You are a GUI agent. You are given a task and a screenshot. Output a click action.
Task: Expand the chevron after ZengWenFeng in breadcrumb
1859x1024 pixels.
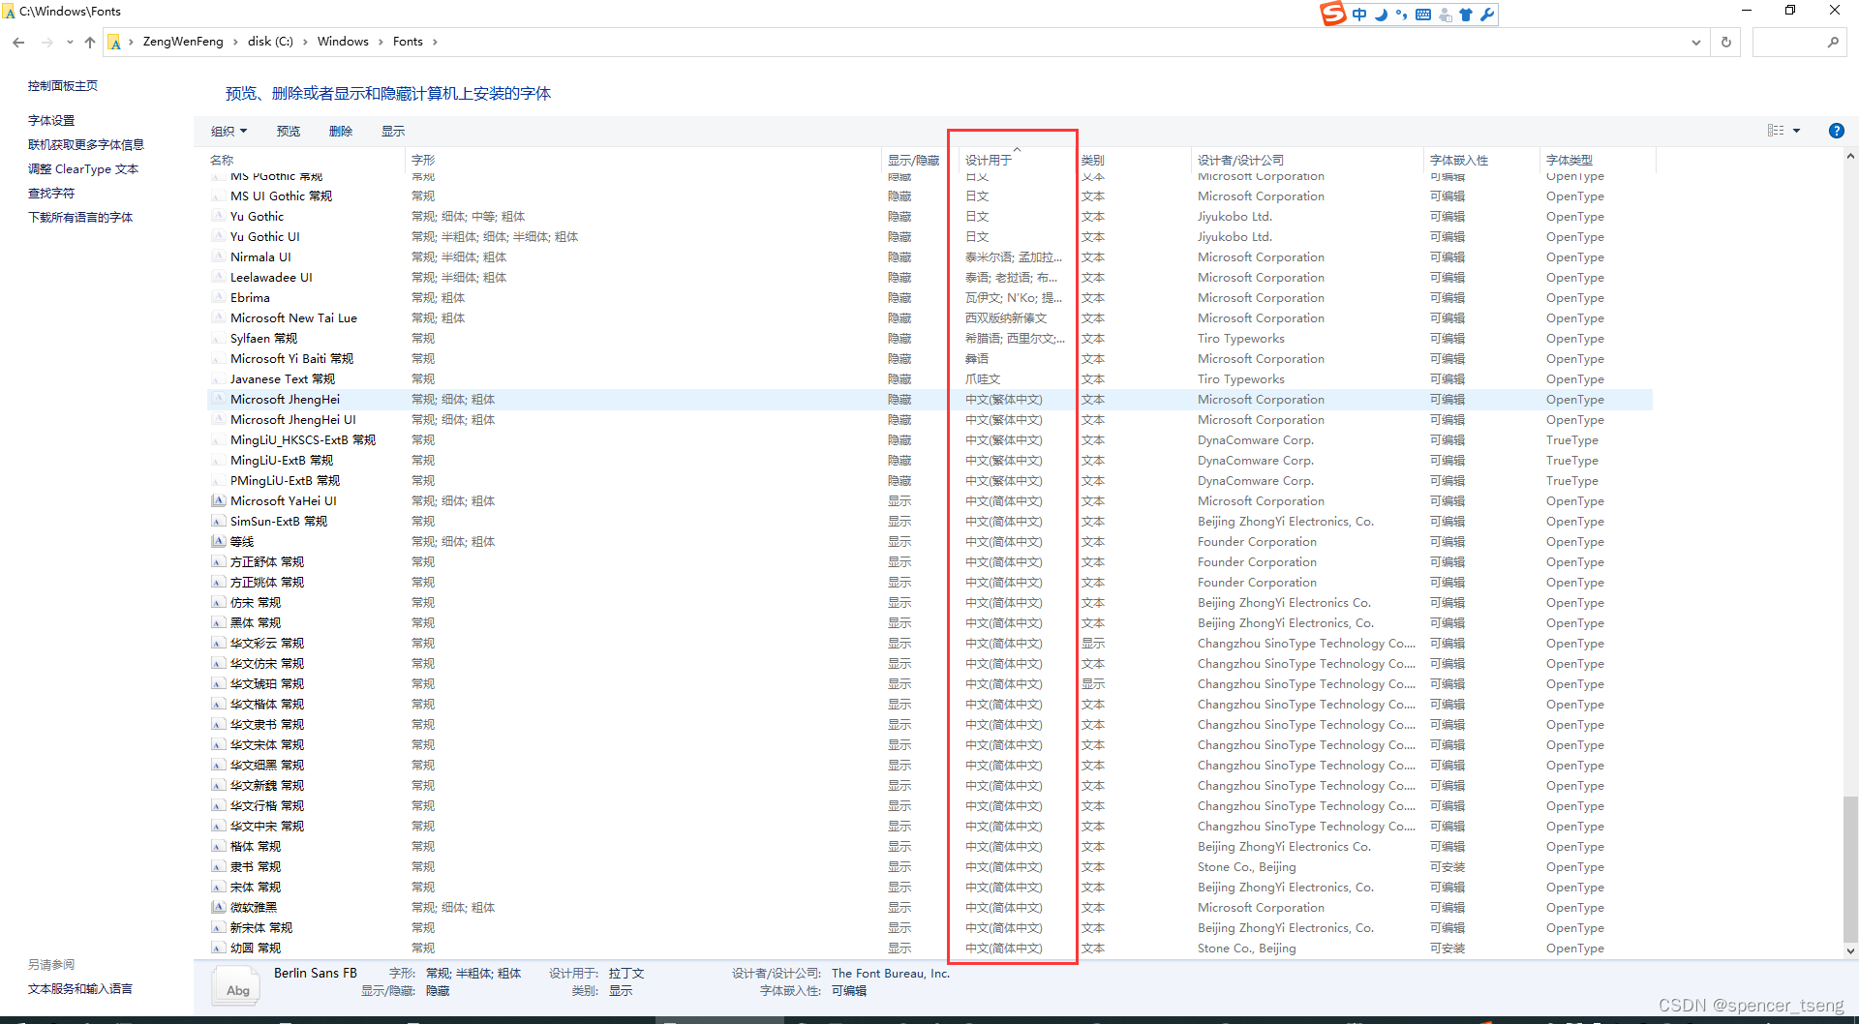pyautogui.click(x=235, y=42)
